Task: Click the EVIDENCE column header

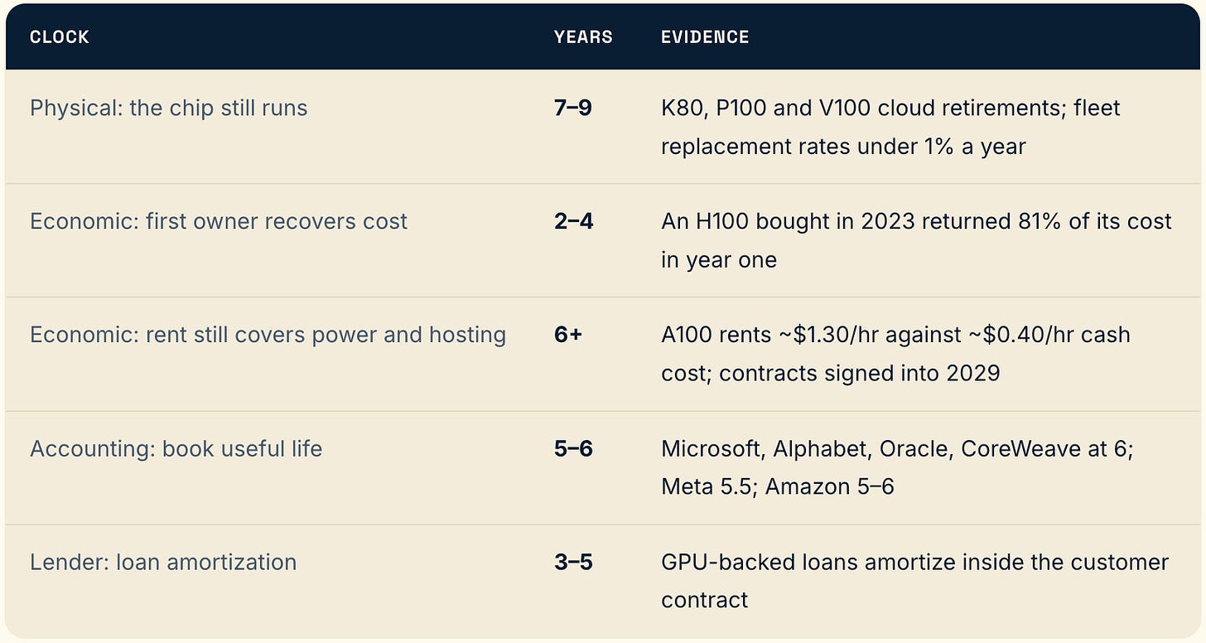Action: pyautogui.click(x=705, y=37)
